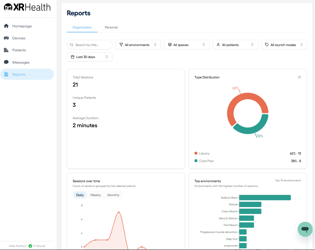
Task: Click the Patients sidebar icon
Action: coord(6,50)
